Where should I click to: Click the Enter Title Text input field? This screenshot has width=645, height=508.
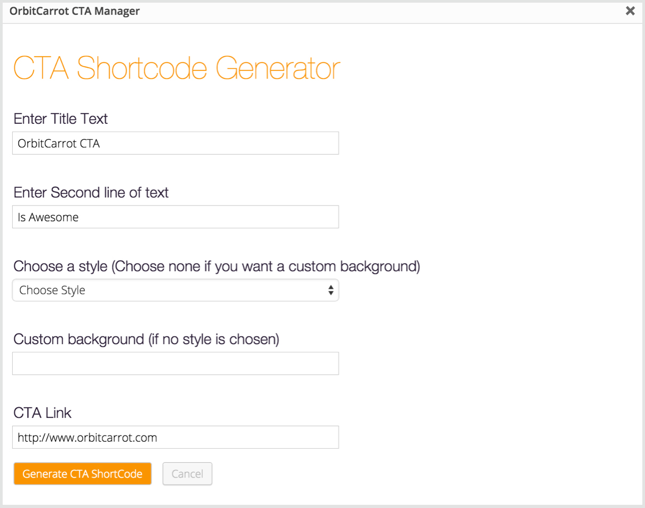click(176, 143)
